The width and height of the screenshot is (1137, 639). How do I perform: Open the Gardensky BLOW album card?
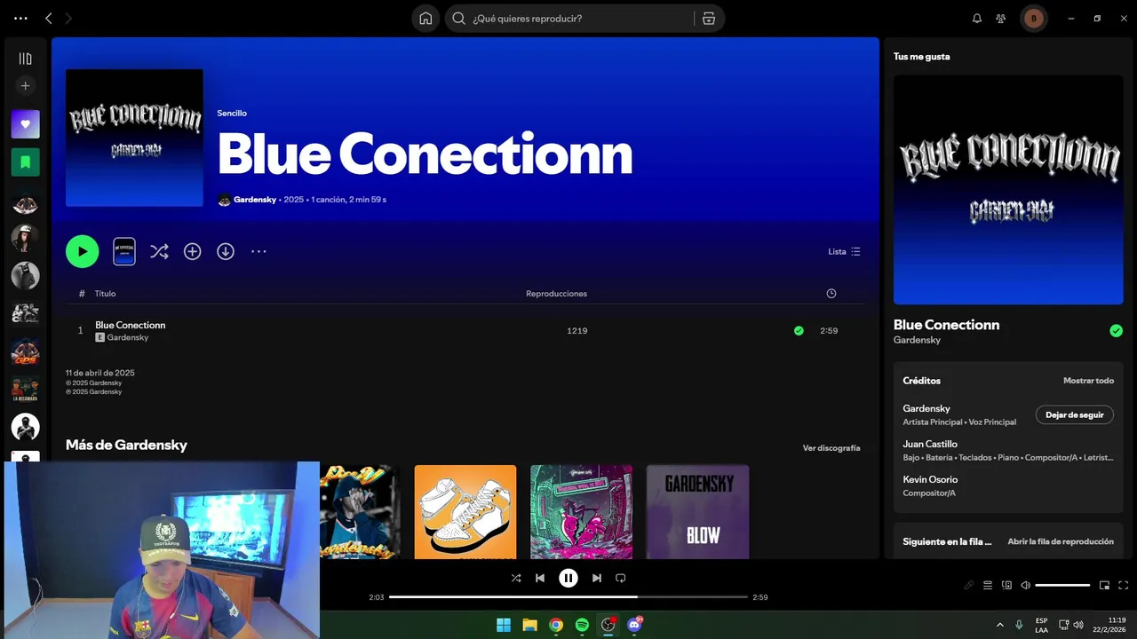(697, 512)
